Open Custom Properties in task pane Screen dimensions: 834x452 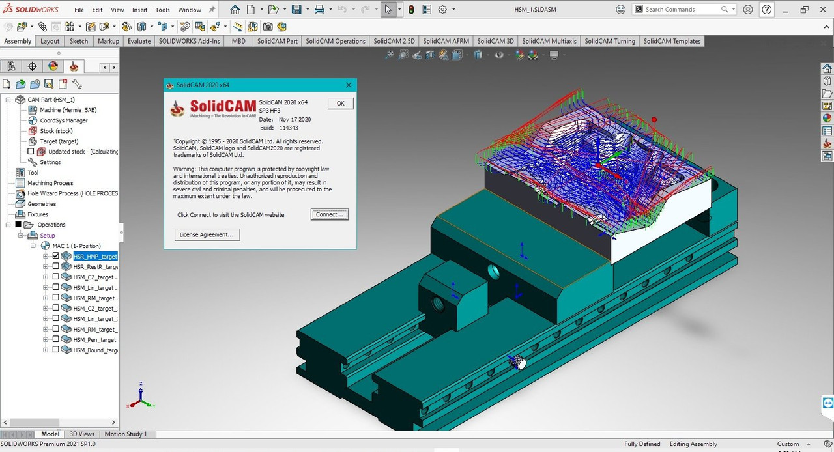pyautogui.click(x=827, y=131)
